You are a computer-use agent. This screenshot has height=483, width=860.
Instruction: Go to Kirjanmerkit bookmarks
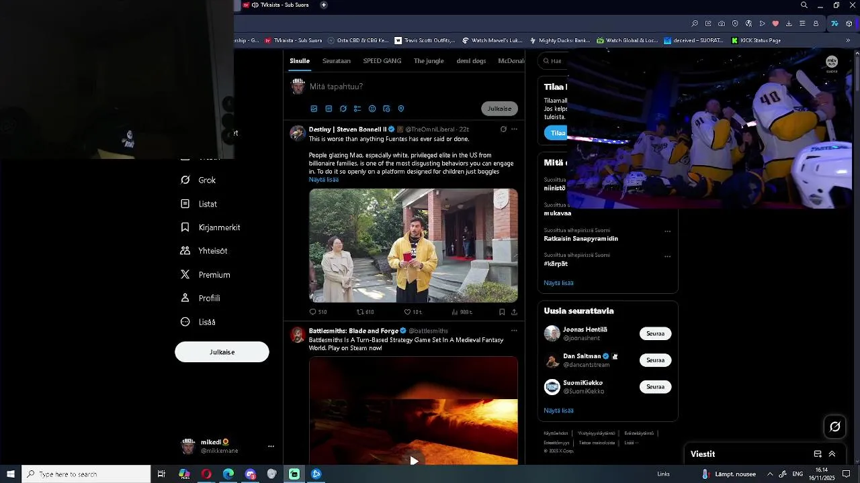pyautogui.click(x=210, y=227)
